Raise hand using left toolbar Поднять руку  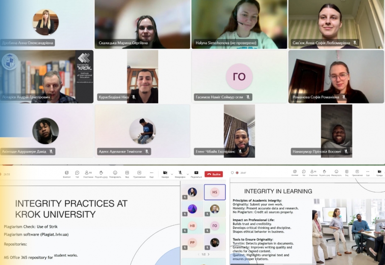click(x=101, y=174)
